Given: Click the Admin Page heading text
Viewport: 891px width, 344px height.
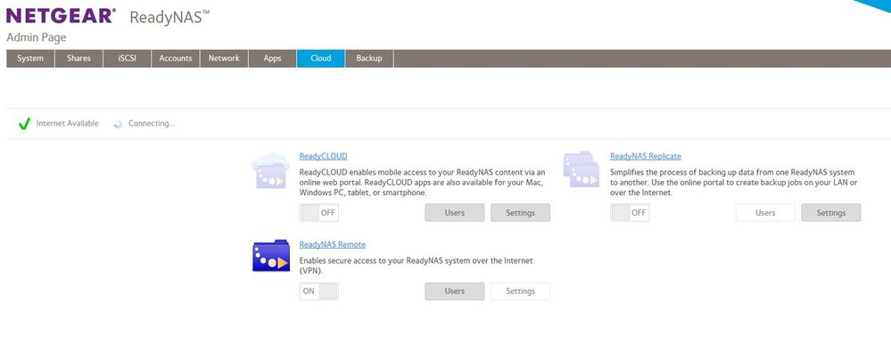Looking at the screenshot, I should pyautogui.click(x=37, y=37).
